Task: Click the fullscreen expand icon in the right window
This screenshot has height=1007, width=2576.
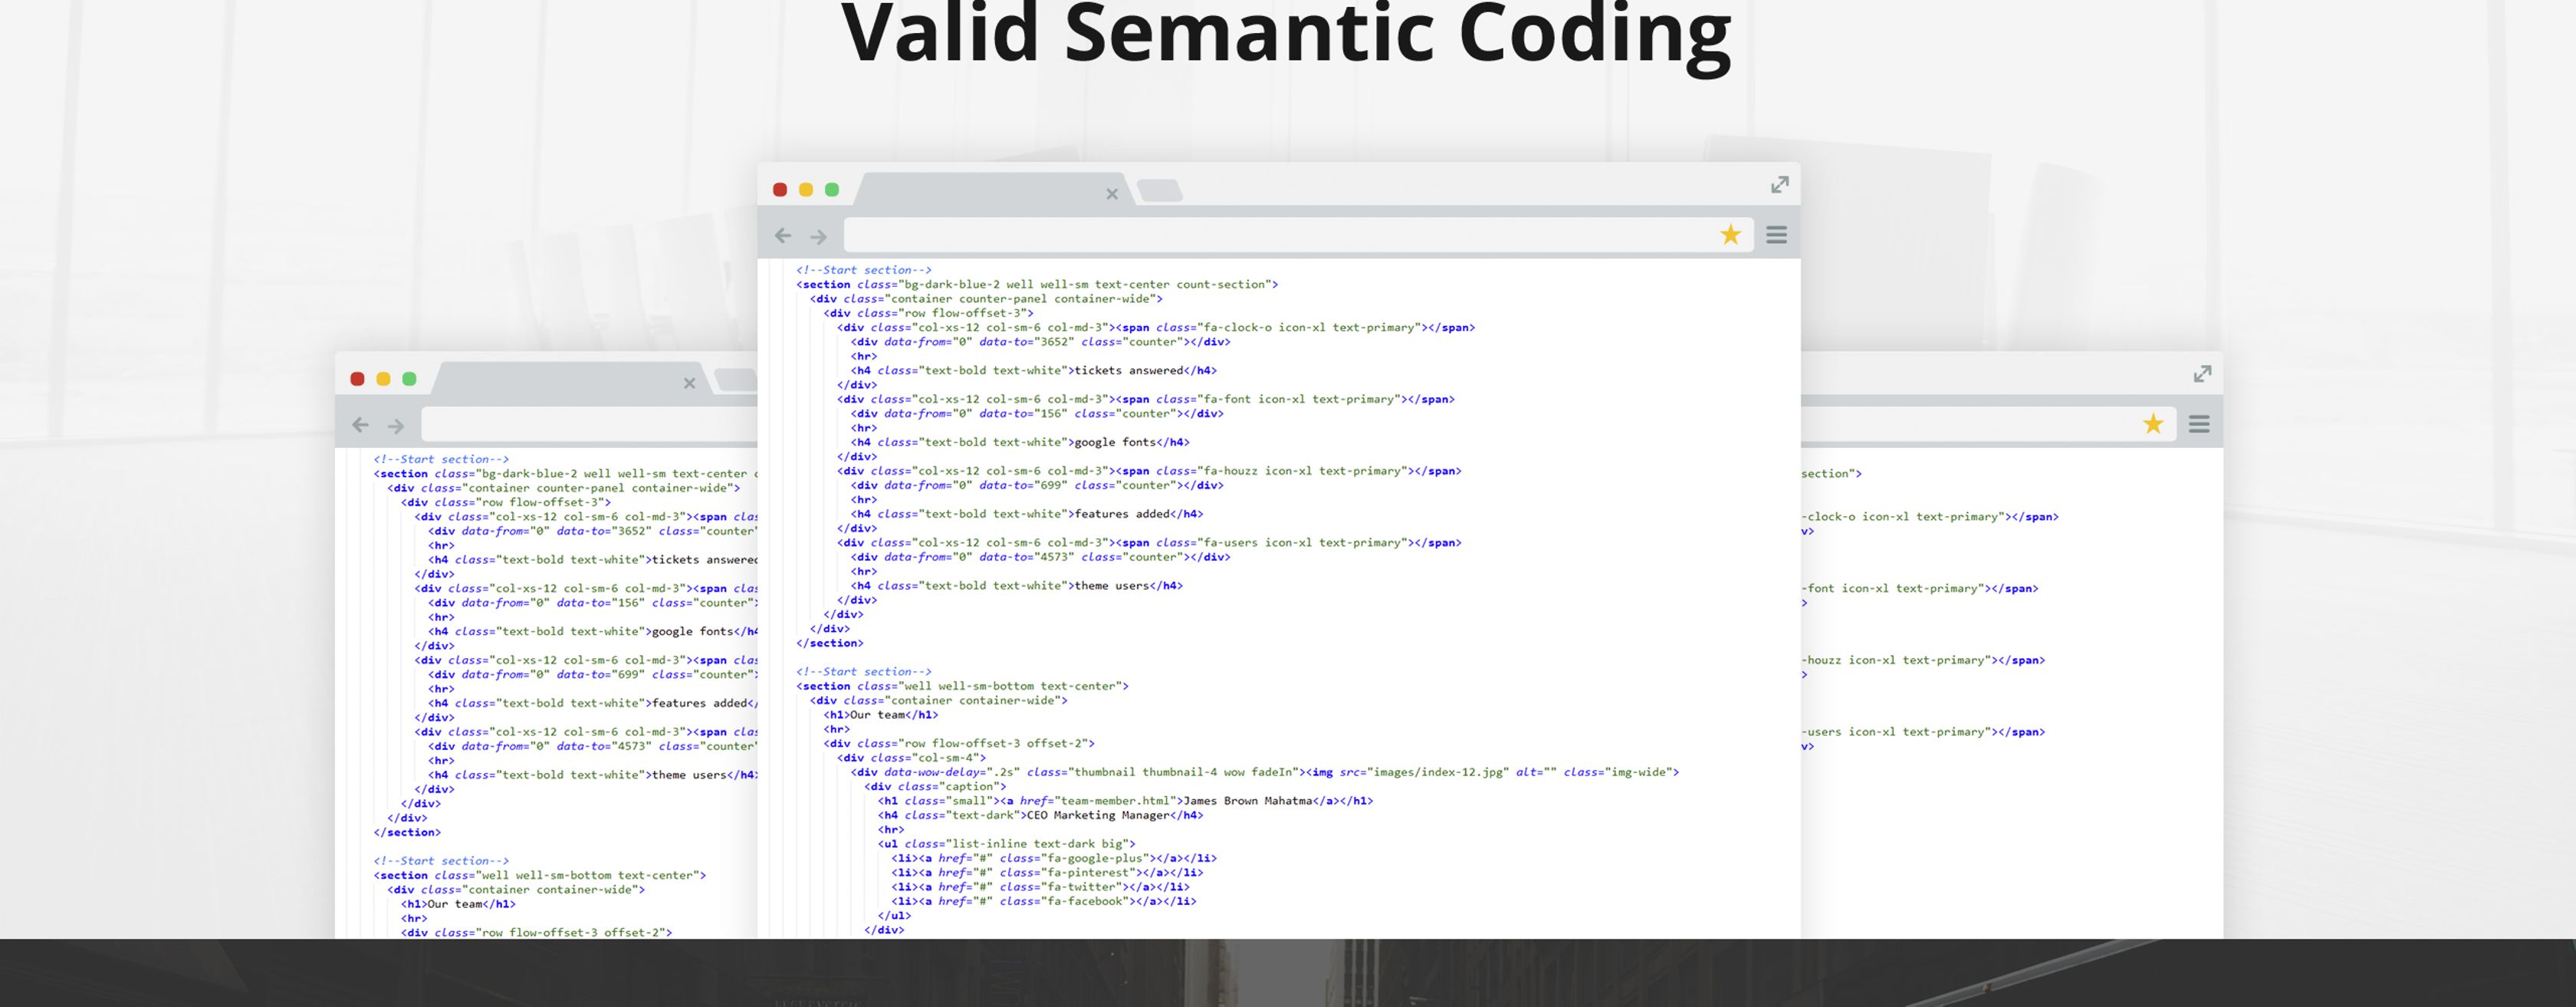Action: pos(2203,374)
